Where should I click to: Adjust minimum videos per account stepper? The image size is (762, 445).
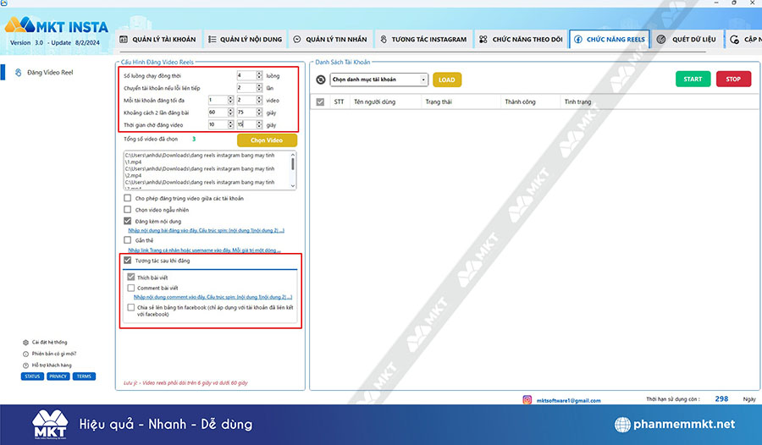[x=230, y=100]
